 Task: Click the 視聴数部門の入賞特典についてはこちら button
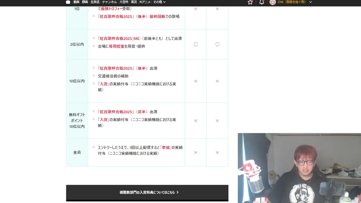147,193
